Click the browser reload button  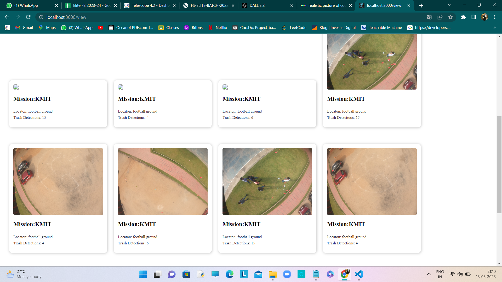28,17
